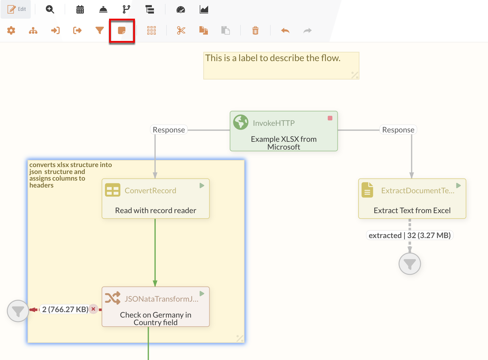This screenshot has height=360, width=488.
Task: Click 'Example XLSX from Microsoft' name
Action: (x=284, y=143)
